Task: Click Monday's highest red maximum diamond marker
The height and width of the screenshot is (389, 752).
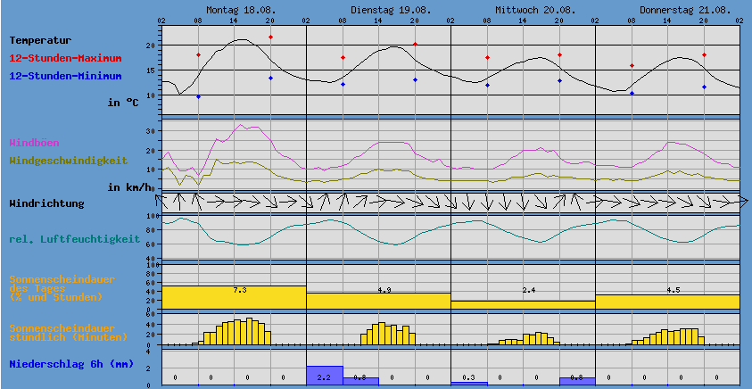Action: pos(270,37)
